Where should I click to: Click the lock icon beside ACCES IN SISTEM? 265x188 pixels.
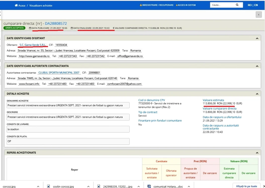pyautogui.click(x=177, y=5)
